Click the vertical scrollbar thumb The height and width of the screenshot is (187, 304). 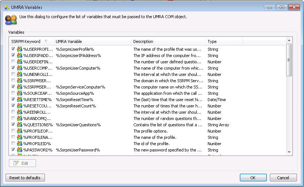click(289, 60)
